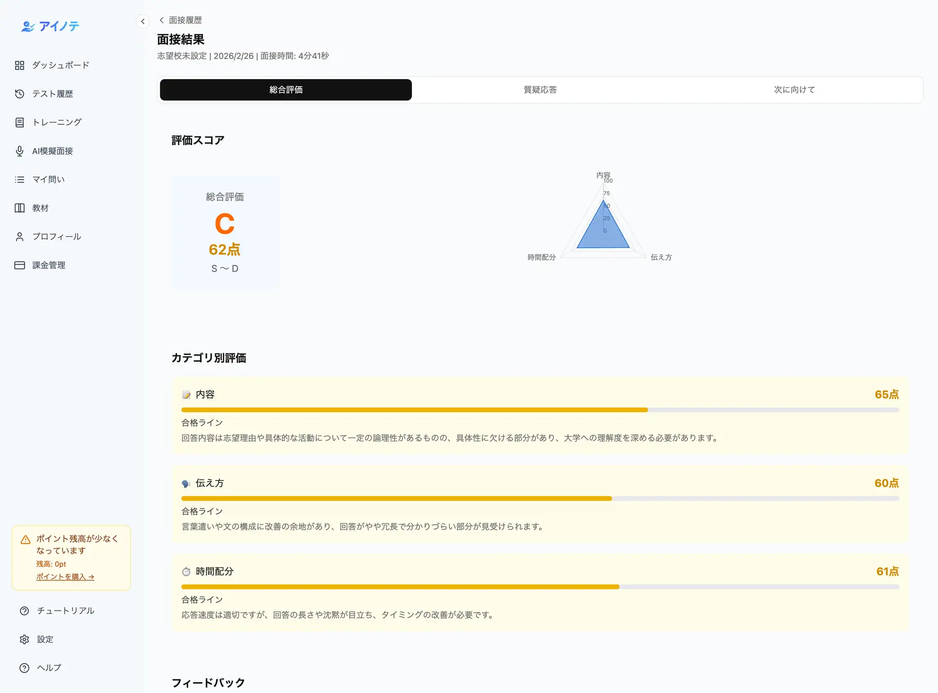Click the ポイントを購入 link
The height and width of the screenshot is (693, 938).
coord(65,576)
